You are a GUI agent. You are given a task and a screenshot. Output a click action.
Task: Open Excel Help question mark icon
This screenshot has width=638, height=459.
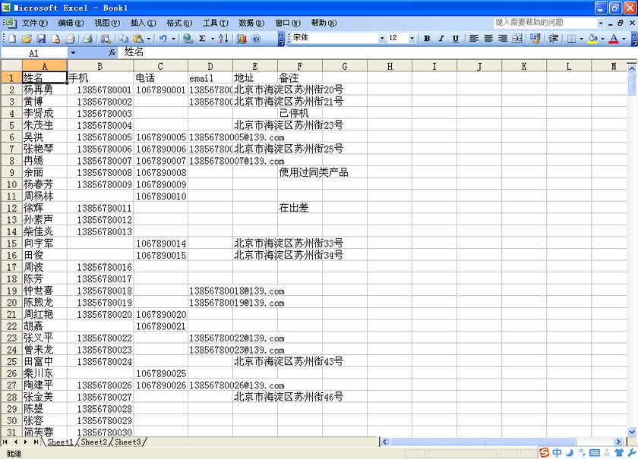tap(256, 39)
